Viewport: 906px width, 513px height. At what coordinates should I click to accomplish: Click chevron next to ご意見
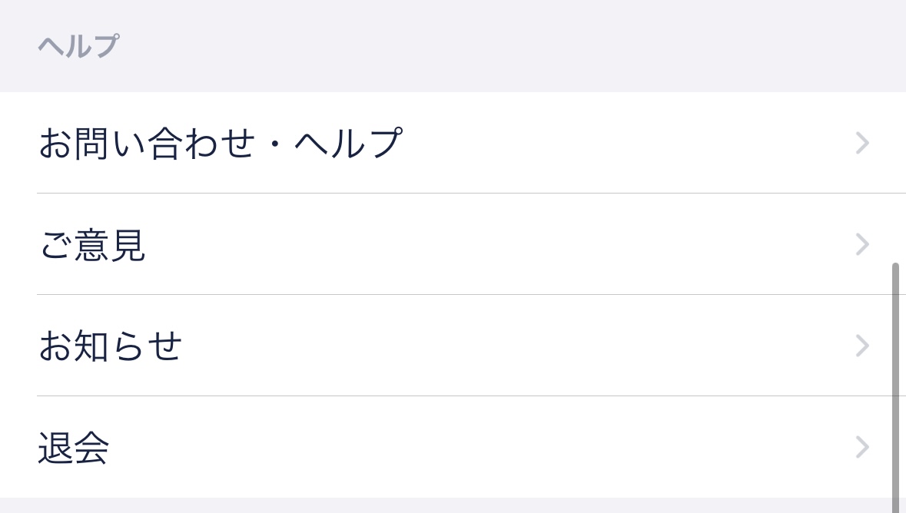point(861,244)
